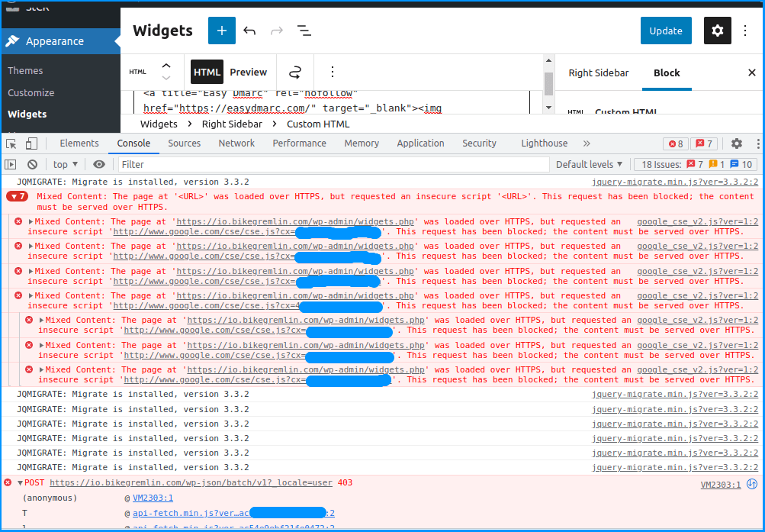Open the three-dot options menu beside settings
Viewport: 765px width, 532px height.
tap(745, 31)
